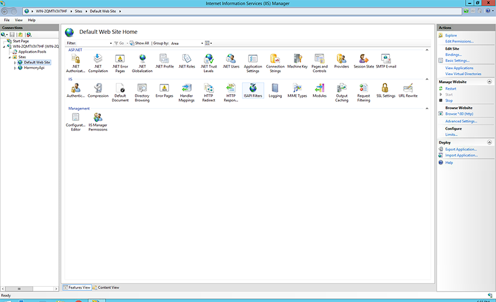The width and height of the screenshot is (496, 302).
Task: Expand the Default Web Site tree node
Action: (x=15, y=63)
